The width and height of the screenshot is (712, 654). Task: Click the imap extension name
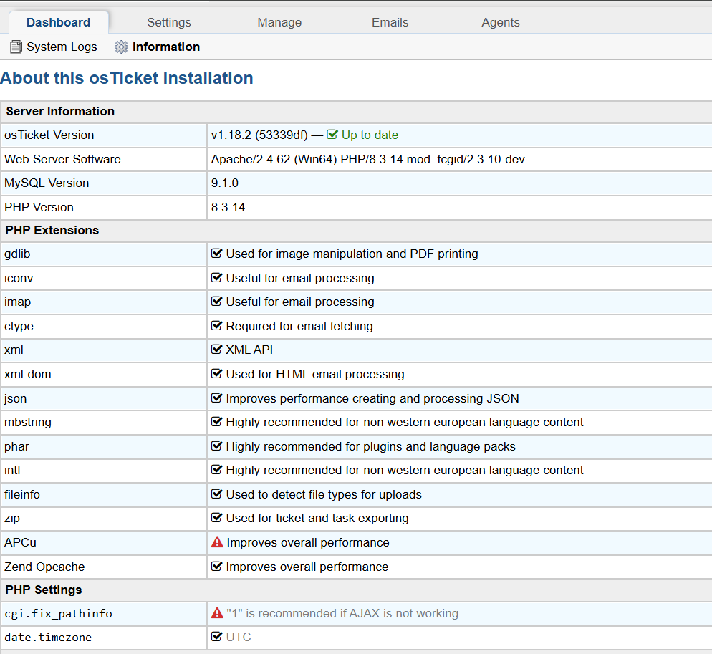[18, 302]
